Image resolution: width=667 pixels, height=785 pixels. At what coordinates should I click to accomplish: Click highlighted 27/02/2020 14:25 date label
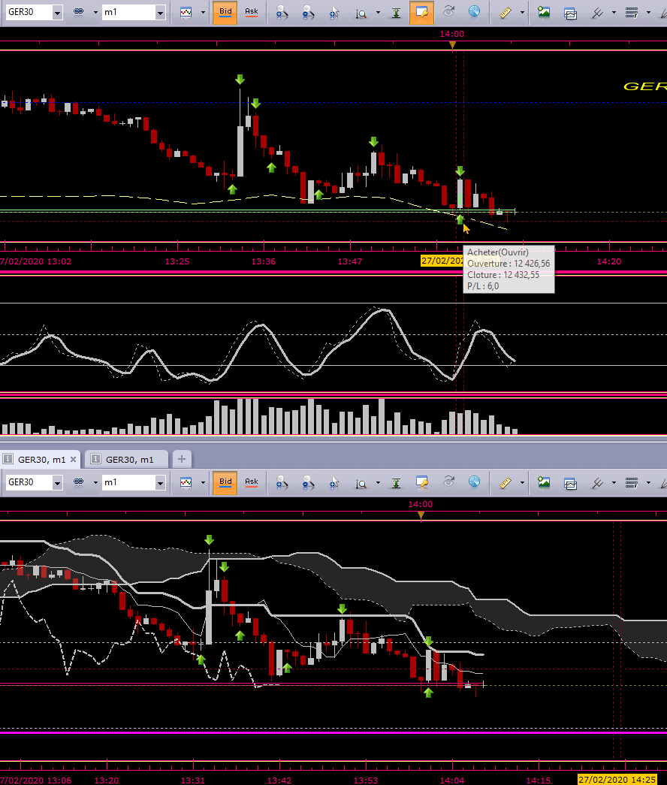click(x=617, y=780)
